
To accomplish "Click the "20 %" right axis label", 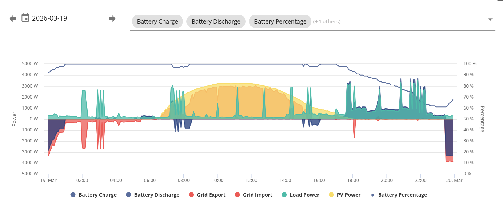I will tap(469, 152).
